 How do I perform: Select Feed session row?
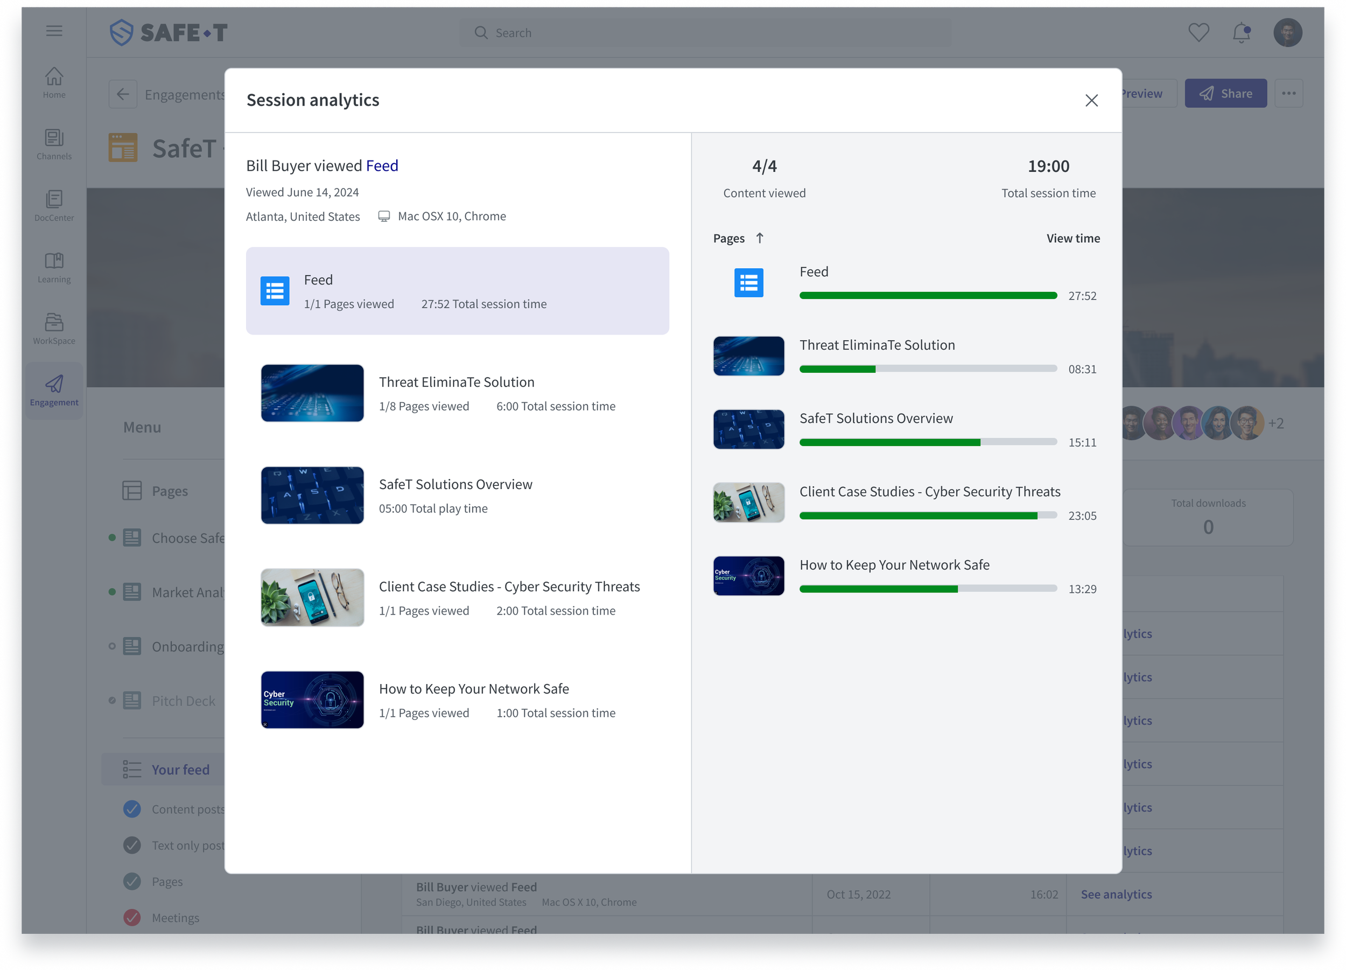pos(457,291)
